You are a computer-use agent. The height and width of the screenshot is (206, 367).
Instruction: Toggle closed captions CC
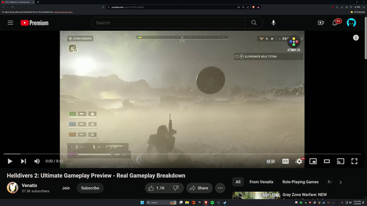tap(286, 161)
